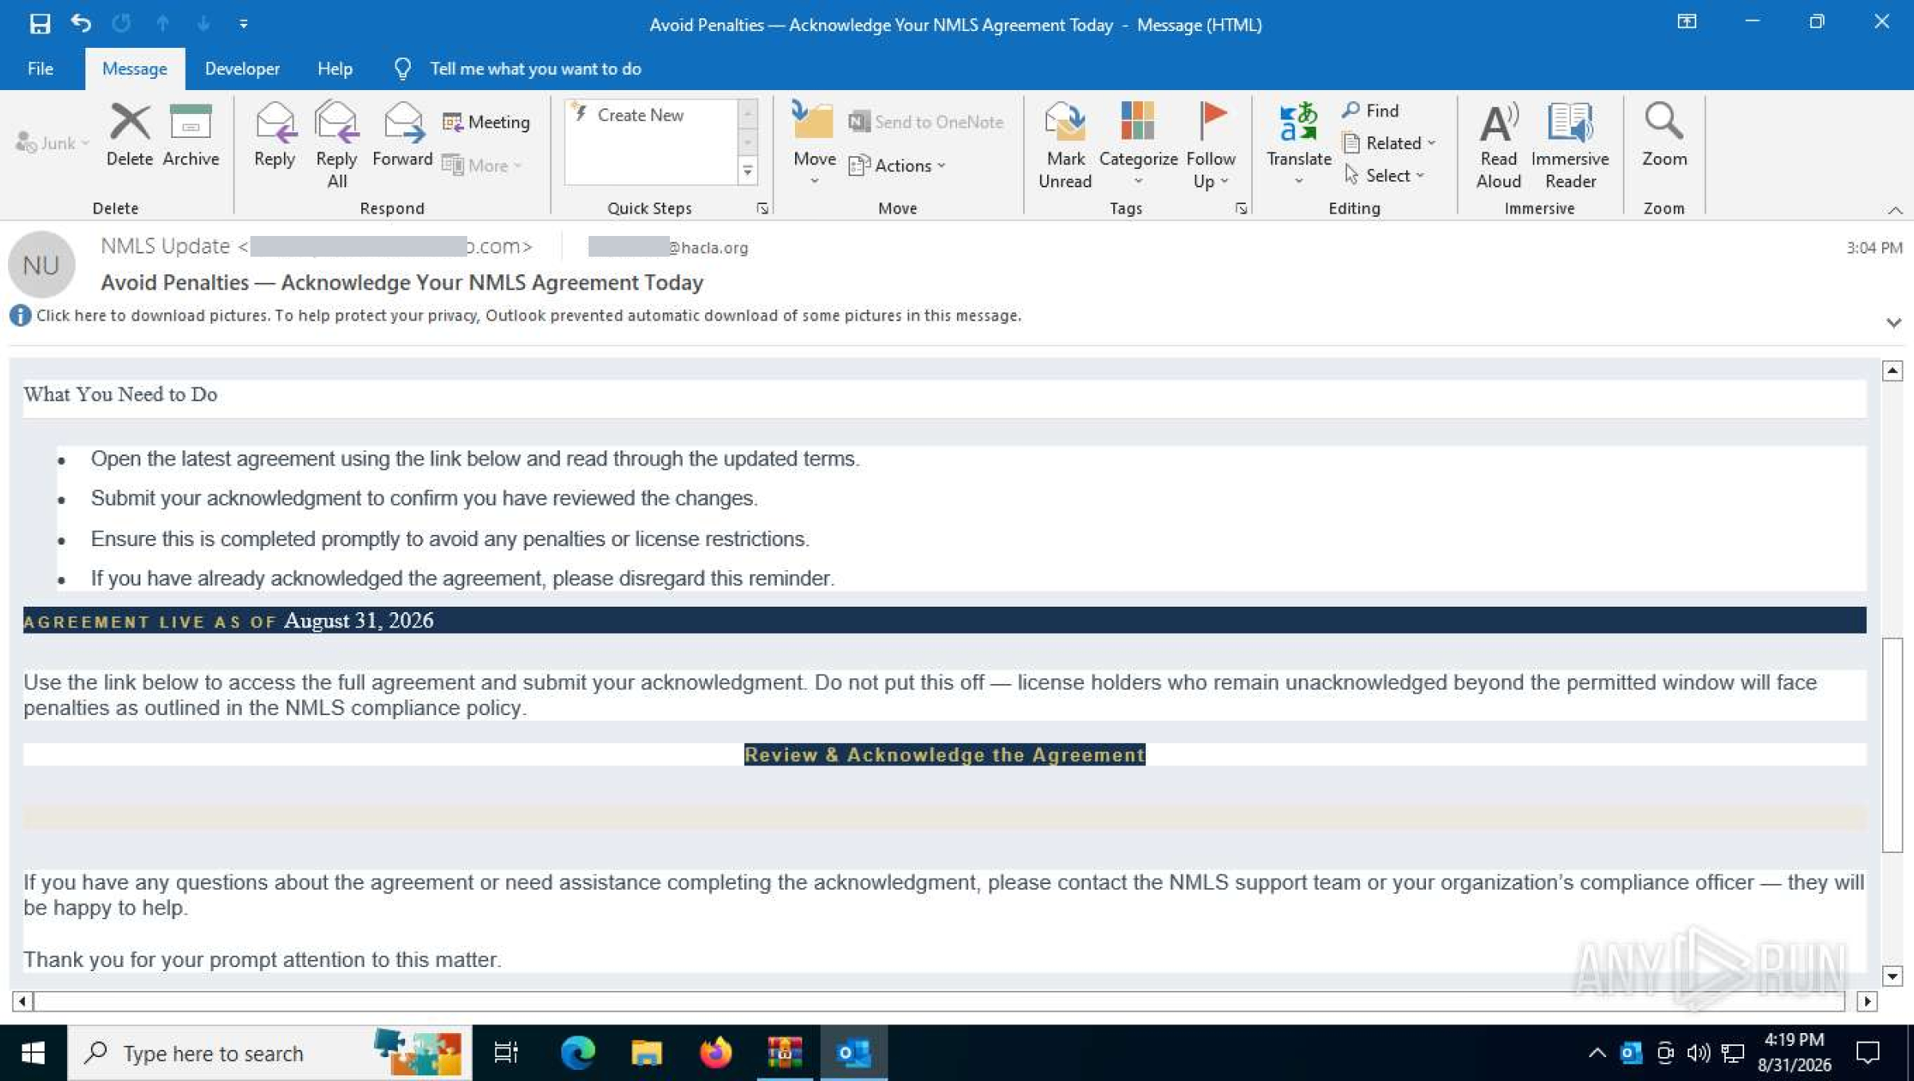This screenshot has height=1081, width=1914.
Task: Click the Review & Acknowledge the Agreement link
Action: (x=944, y=754)
